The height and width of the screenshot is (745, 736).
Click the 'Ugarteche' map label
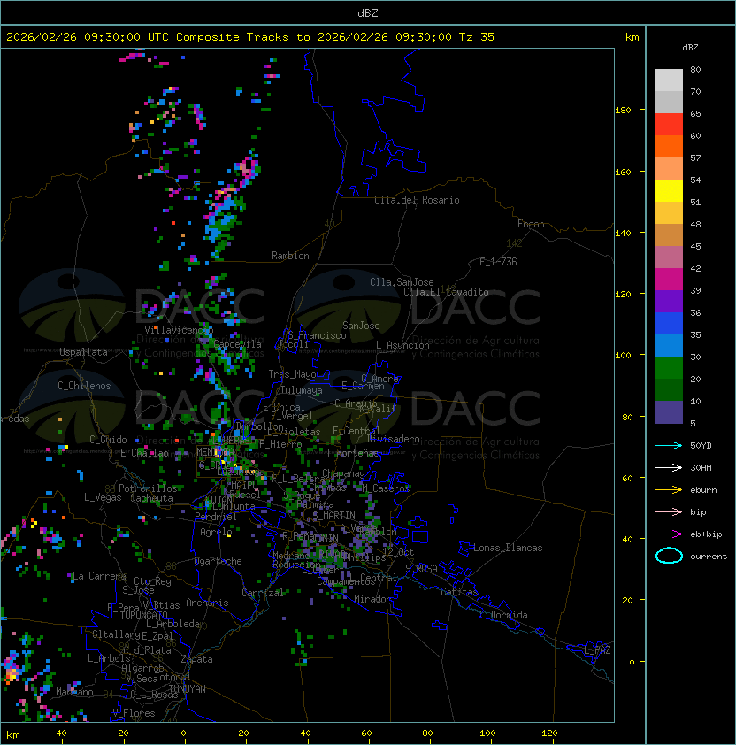click(x=218, y=562)
